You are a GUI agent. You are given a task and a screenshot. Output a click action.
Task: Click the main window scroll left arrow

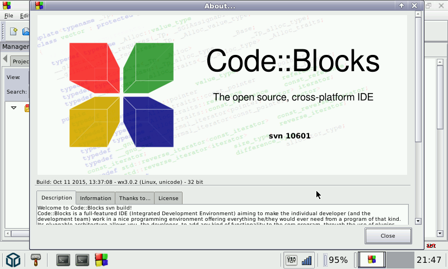pyautogui.click(x=8, y=234)
